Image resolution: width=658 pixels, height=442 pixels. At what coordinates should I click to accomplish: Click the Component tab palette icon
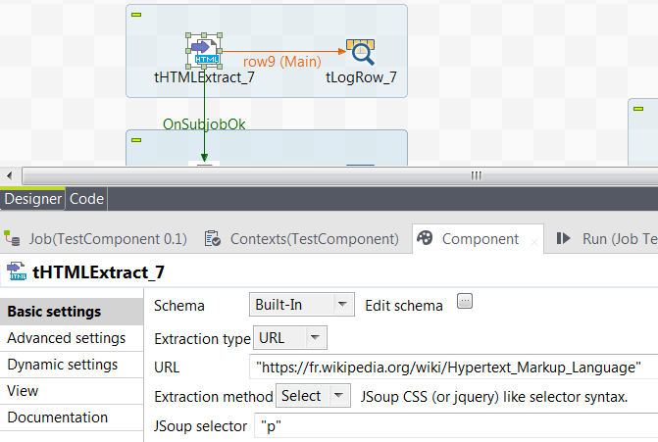coord(424,238)
